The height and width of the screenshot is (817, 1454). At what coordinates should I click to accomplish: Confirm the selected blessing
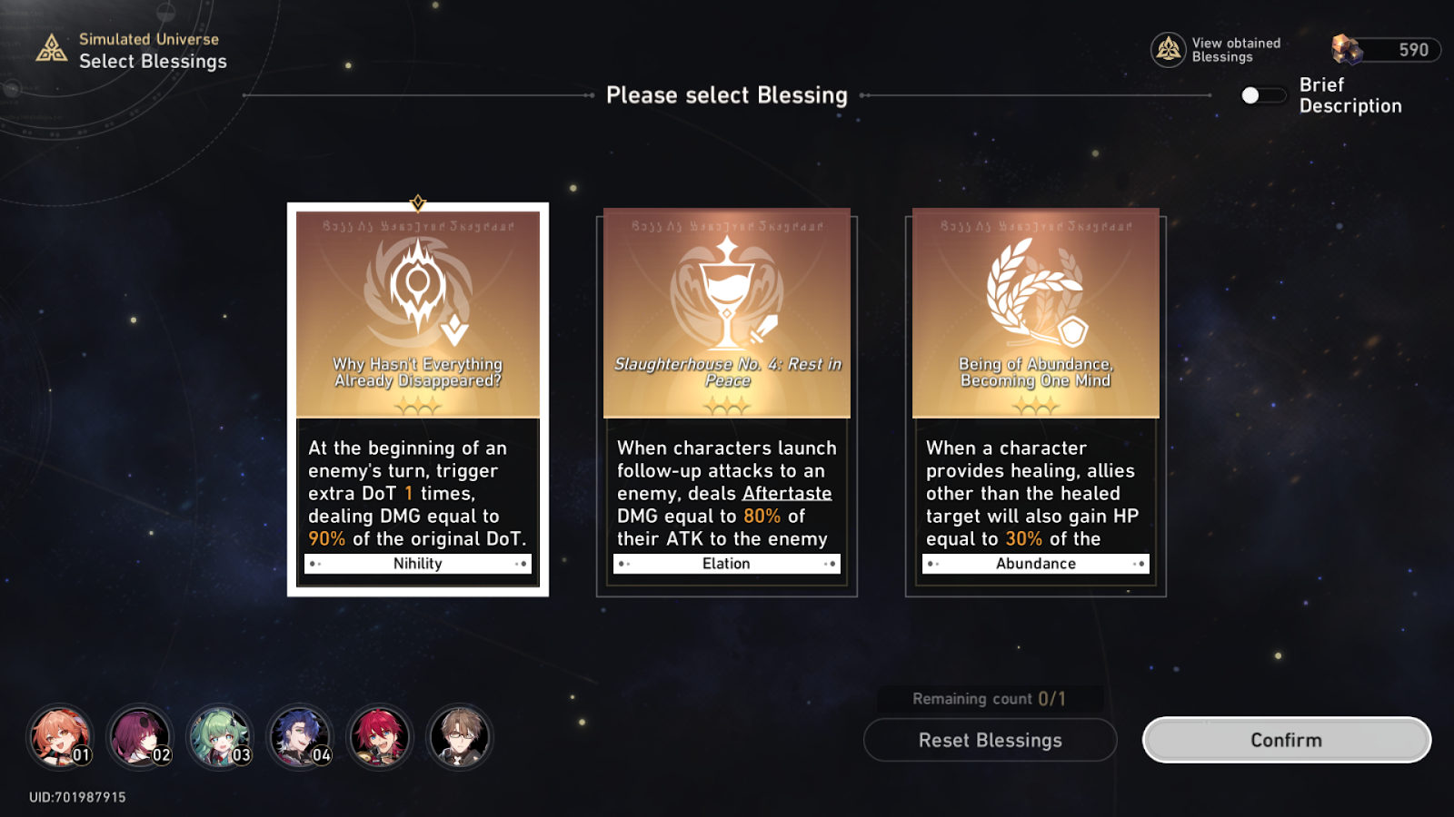click(x=1287, y=740)
